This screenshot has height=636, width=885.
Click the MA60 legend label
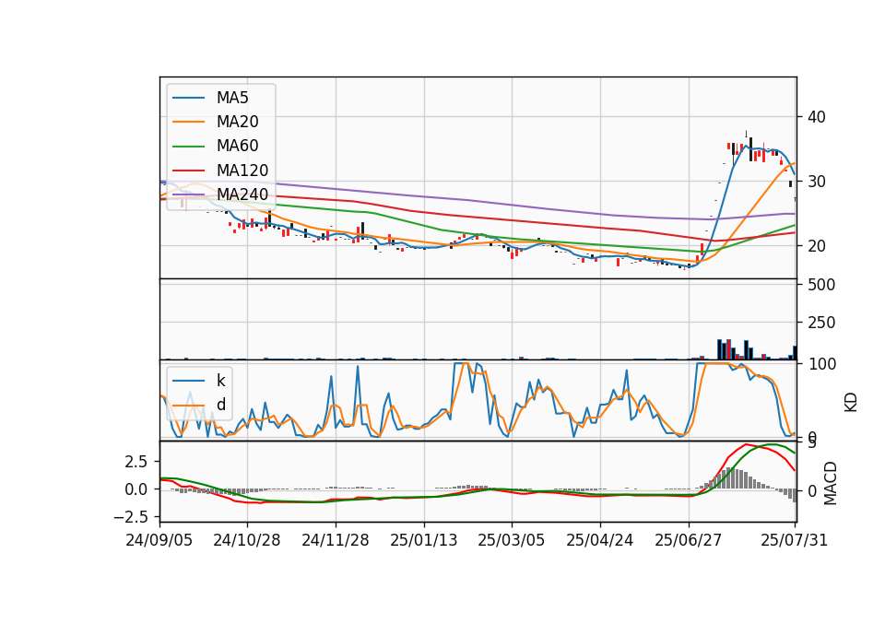[x=237, y=147]
